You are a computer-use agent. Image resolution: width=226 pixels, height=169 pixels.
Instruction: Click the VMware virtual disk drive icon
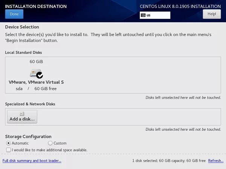35,73
